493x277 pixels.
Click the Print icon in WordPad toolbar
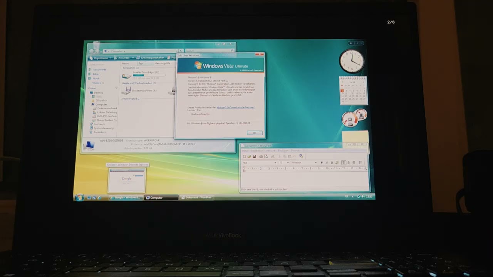point(261,156)
